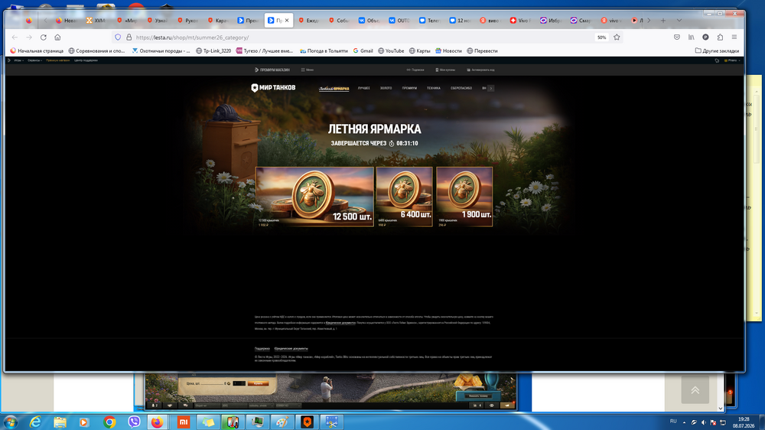Image resolution: width=765 pixels, height=430 pixels.
Task: Open the Другие закладки folder
Action: pyautogui.click(x=717, y=50)
